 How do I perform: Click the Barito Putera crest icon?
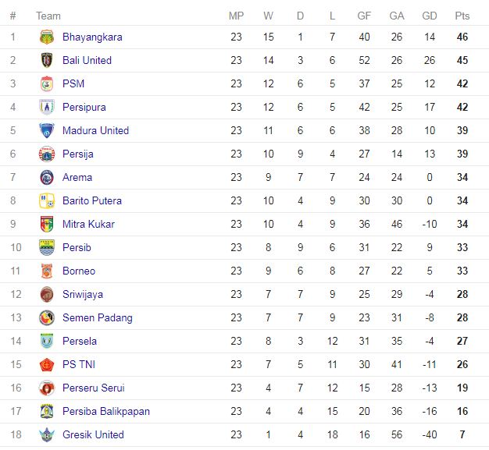[47, 200]
